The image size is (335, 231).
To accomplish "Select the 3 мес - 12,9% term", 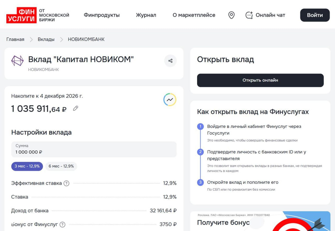I will pos(27,166).
